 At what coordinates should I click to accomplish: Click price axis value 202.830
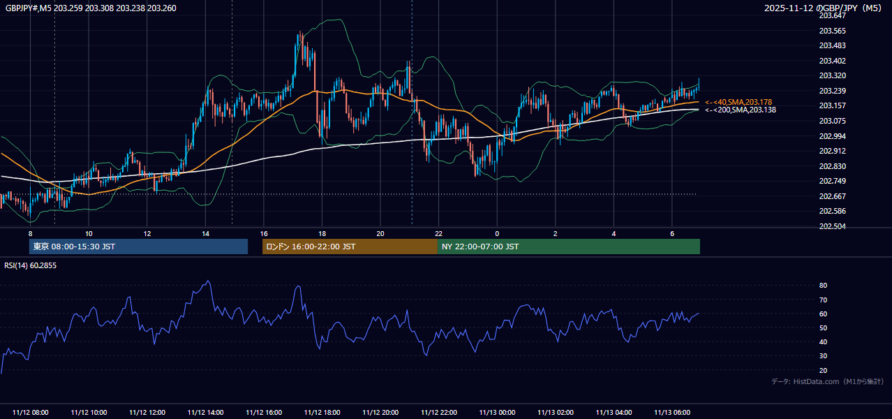pyautogui.click(x=832, y=166)
